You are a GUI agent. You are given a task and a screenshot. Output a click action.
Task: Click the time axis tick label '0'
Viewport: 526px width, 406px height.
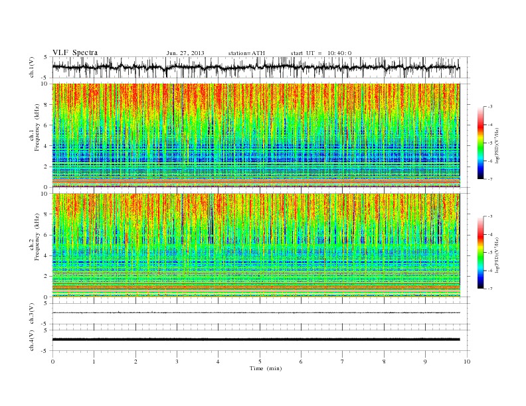click(52, 362)
